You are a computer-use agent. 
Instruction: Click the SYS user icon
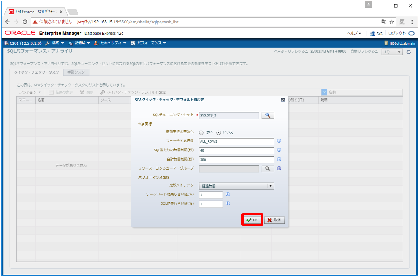point(372,34)
